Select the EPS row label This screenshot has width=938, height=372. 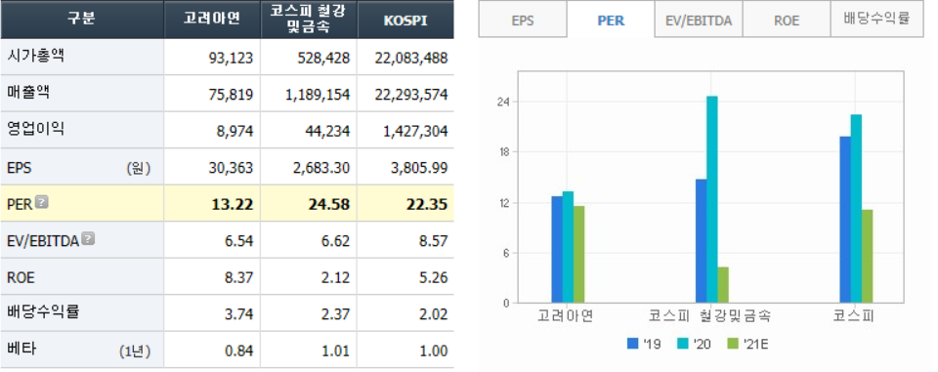click(20, 168)
